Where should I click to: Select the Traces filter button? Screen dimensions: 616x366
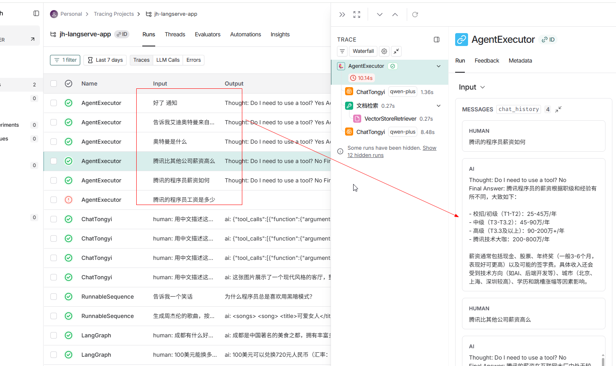pyautogui.click(x=142, y=60)
